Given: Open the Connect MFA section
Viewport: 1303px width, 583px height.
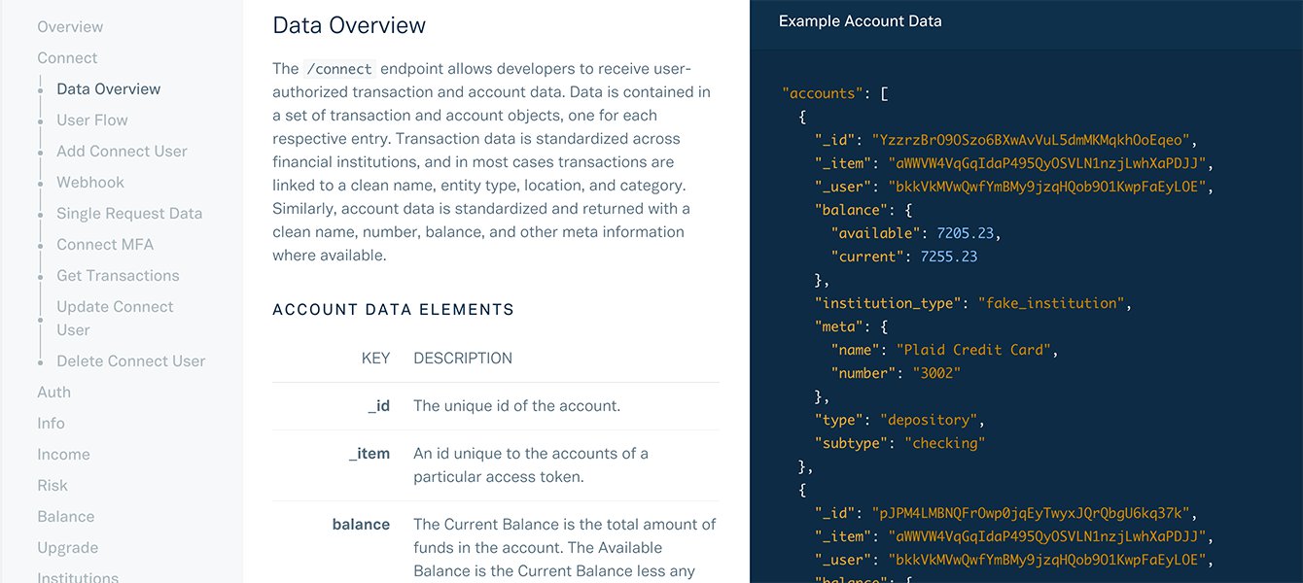Looking at the screenshot, I should pos(104,244).
